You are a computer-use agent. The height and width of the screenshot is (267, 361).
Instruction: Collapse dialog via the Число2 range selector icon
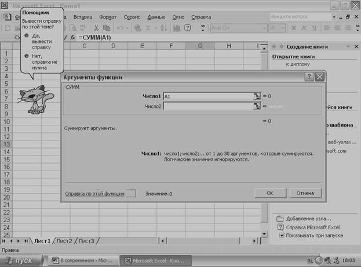coord(257,106)
